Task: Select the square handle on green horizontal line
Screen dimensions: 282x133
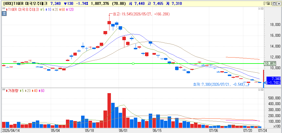Action: pyautogui.click(x=133, y=64)
